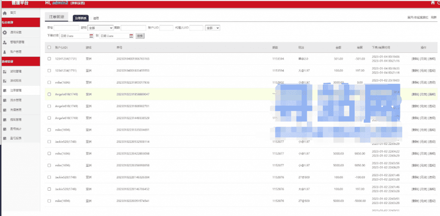Open the 全部 dropdown after 代理人UID

point(213,28)
